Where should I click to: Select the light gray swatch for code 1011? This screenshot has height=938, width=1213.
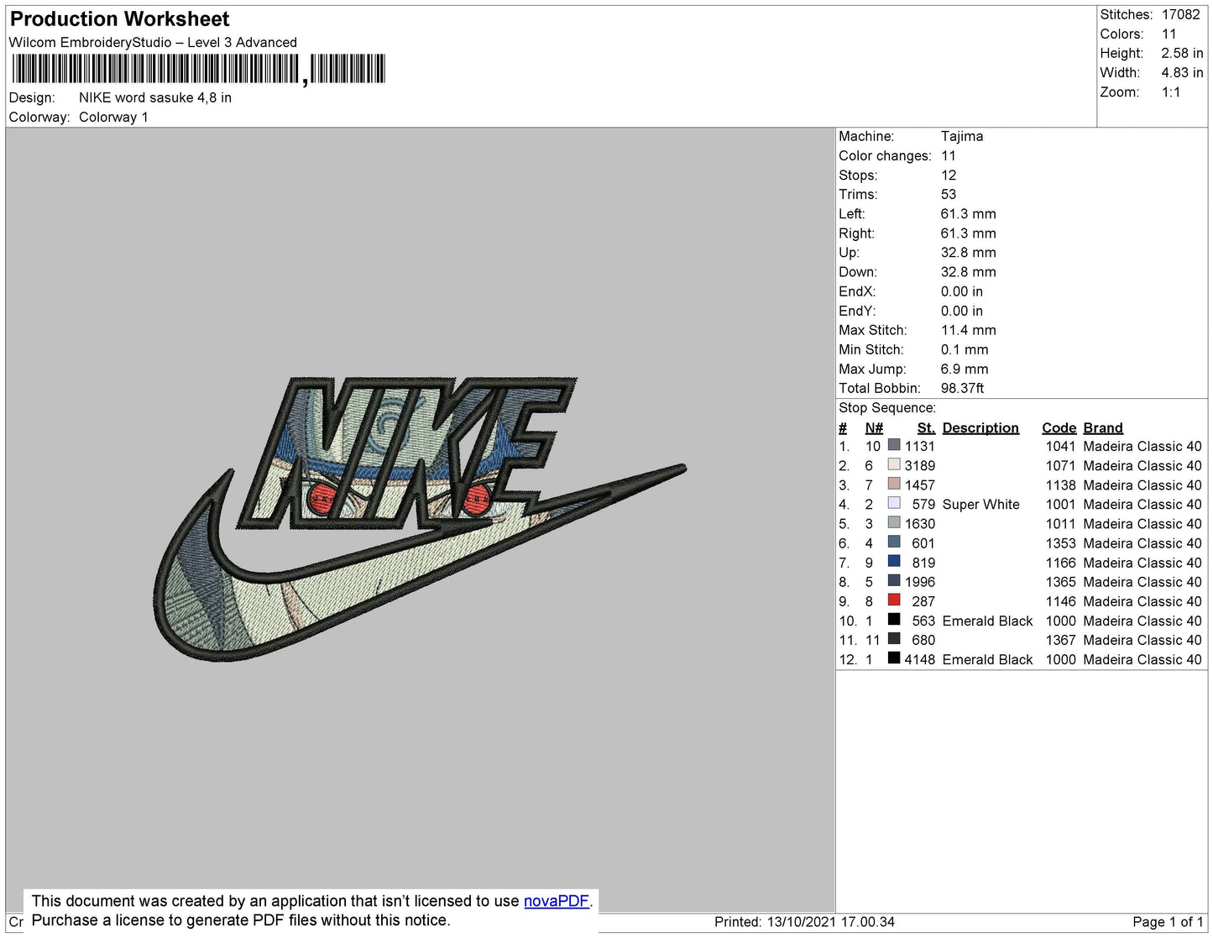click(x=894, y=522)
